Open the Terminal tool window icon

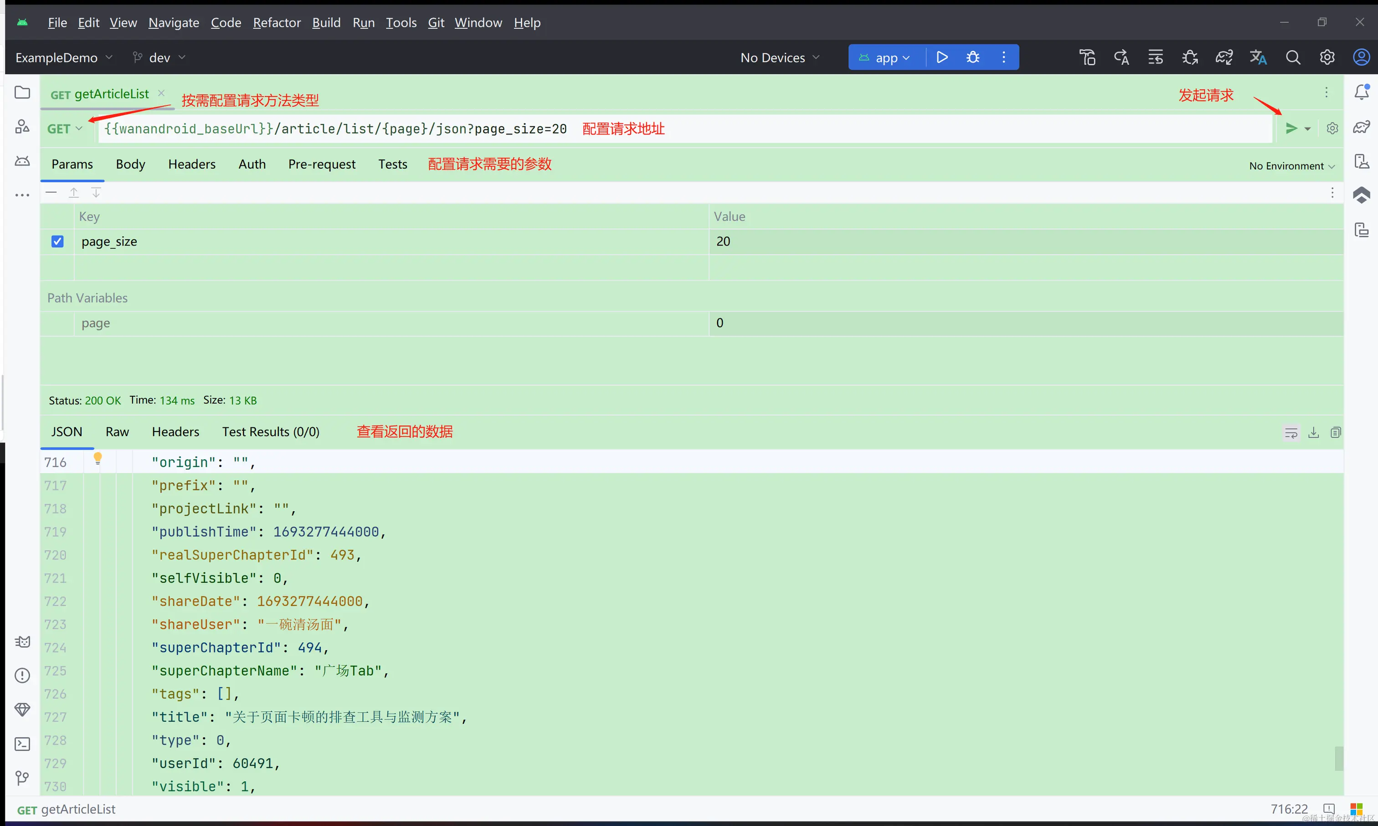click(x=22, y=744)
